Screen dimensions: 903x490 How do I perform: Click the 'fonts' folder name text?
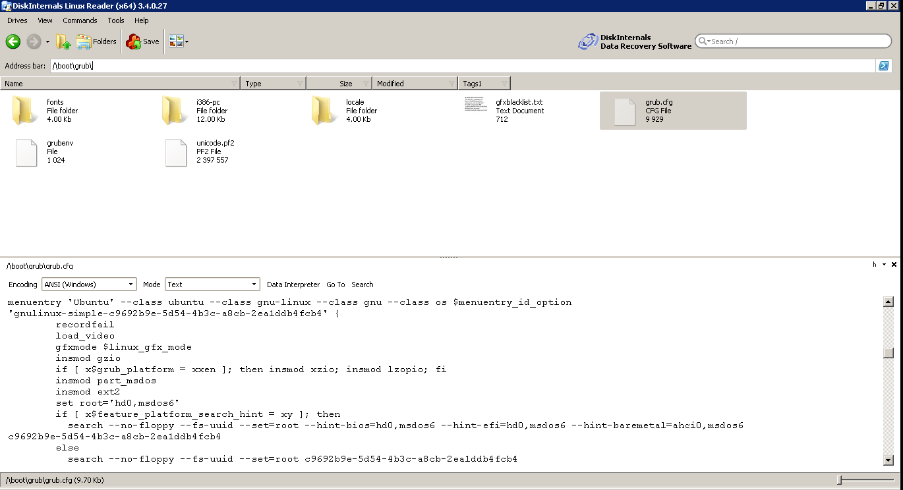click(x=55, y=102)
